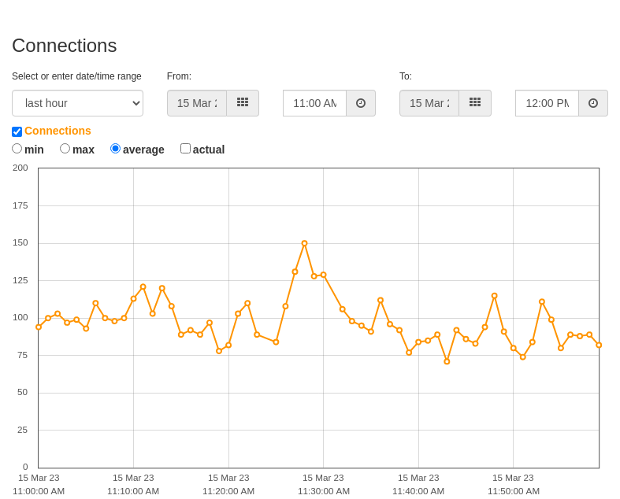
Task: Click the From date field showing 15 Mar
Action: click(197, 103)
